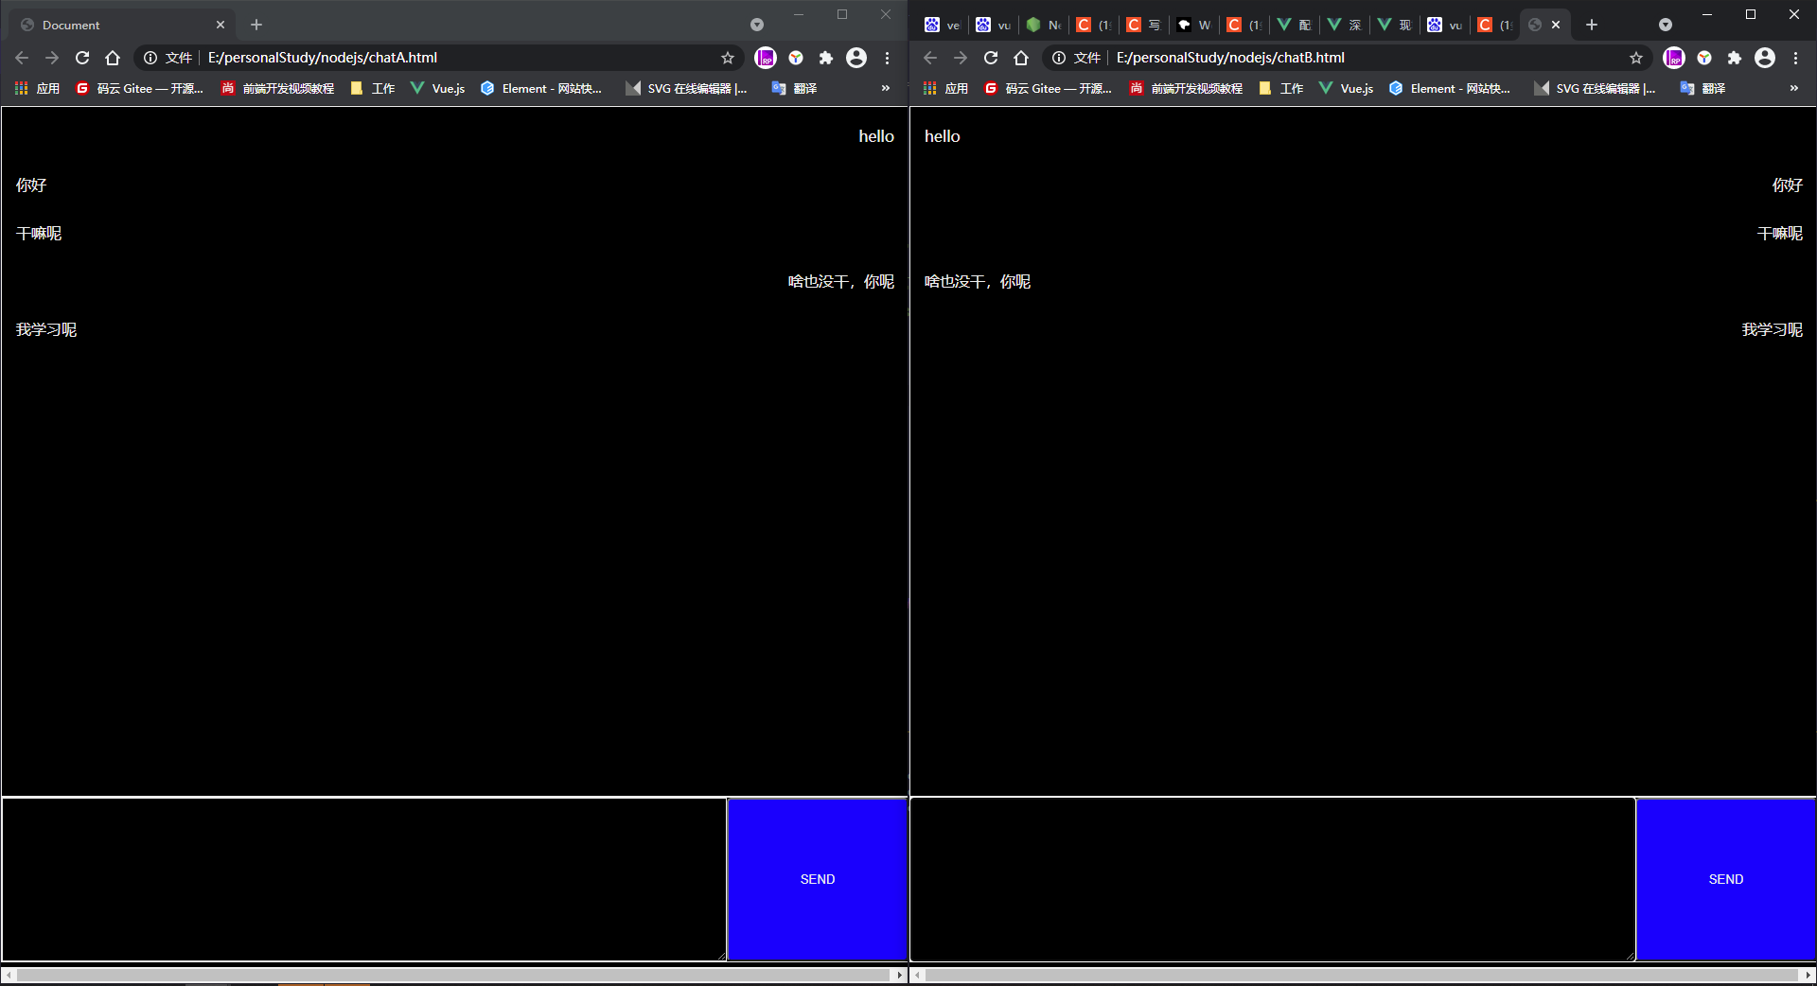Viewport: 1817px width, 986px height.
Task: Click the horizontal scrollbar track in chatA window
Action: point(455,975)
